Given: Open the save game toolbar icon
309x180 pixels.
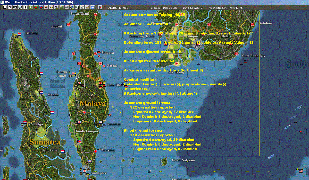Looking at the screenshot, I should point(5,7).
